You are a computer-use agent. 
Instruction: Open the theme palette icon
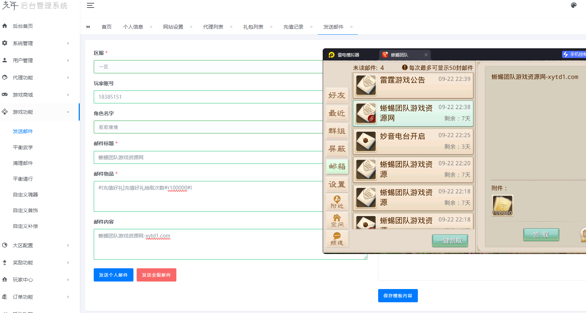[574, 5]
